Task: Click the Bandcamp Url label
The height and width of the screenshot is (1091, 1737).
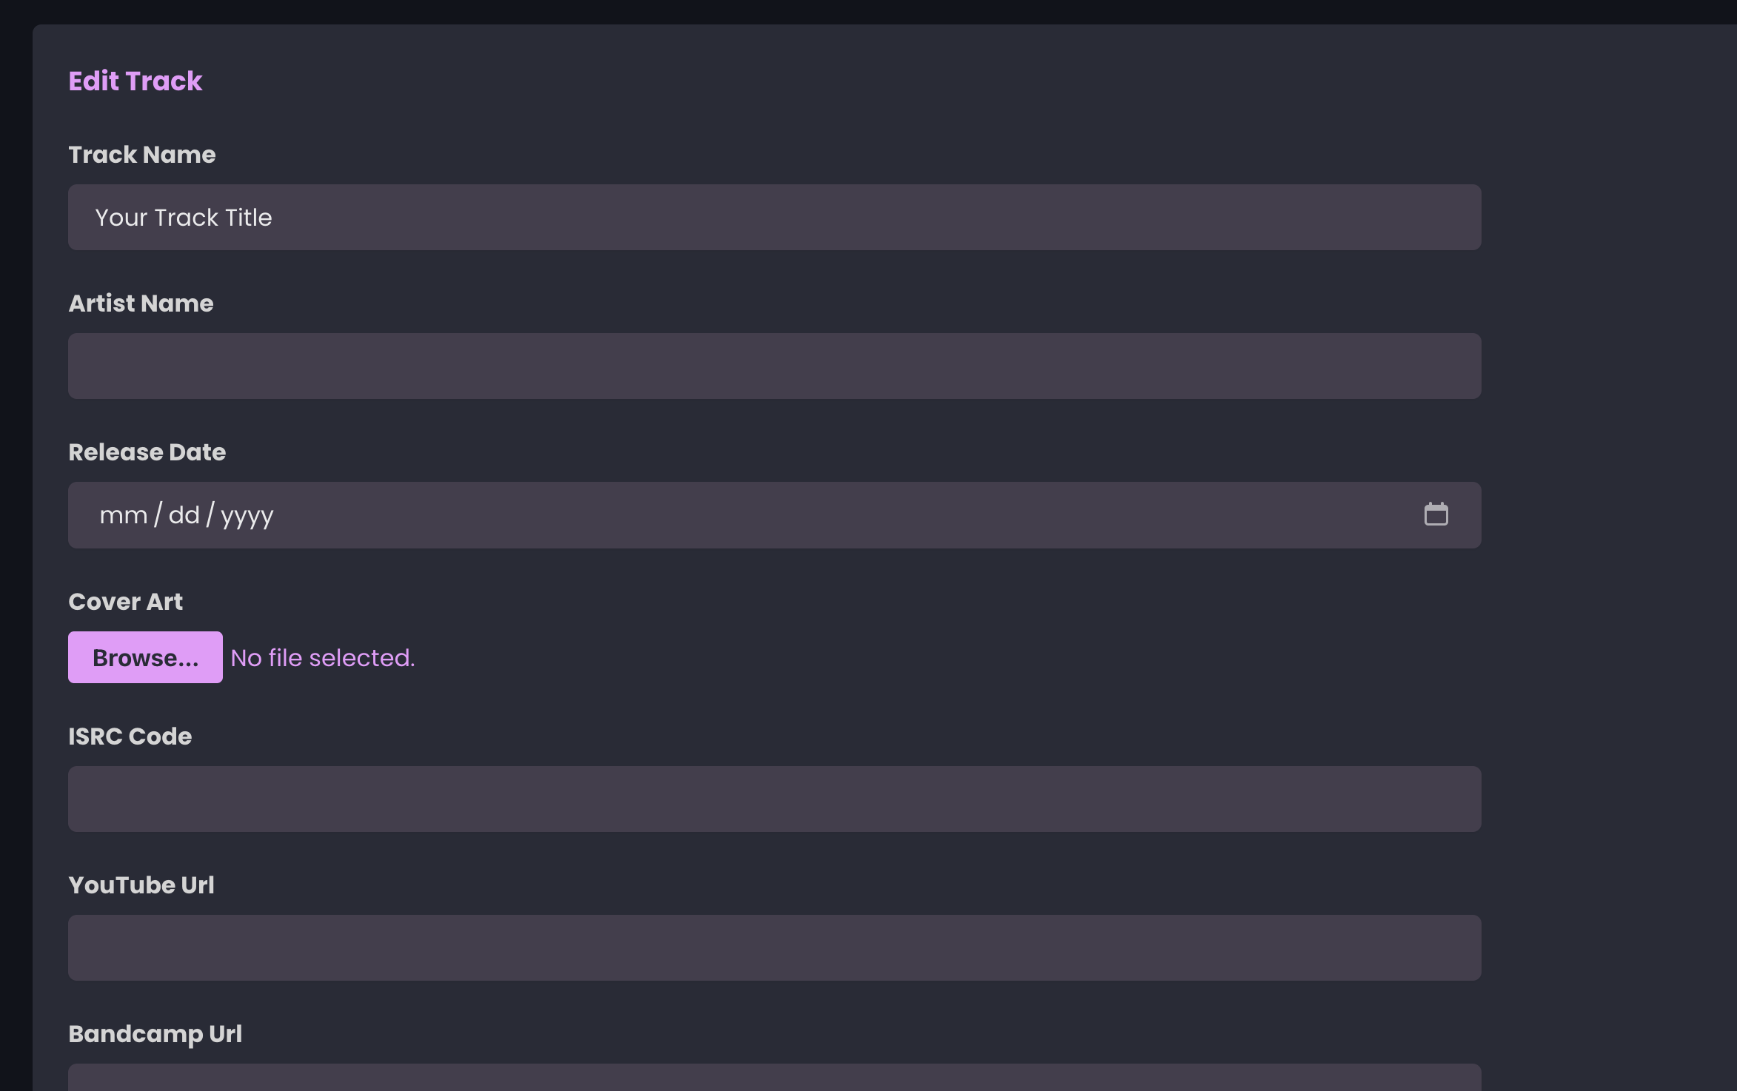Action: pos(155,1034)
